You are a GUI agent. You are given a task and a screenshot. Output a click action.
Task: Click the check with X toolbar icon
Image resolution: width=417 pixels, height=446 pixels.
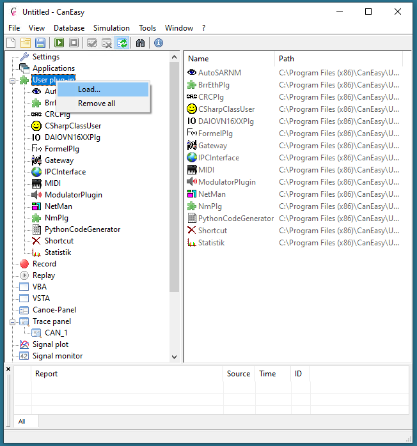(x=107, y=43)
